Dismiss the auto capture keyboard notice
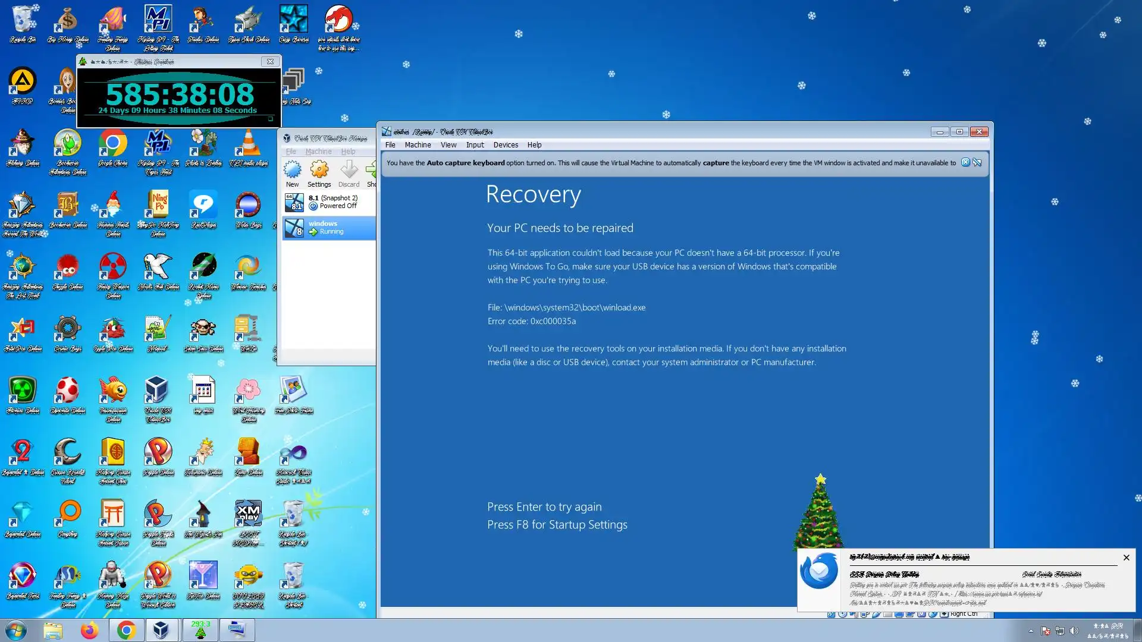This screenshot has width=1142, height=642. point(965,162)
